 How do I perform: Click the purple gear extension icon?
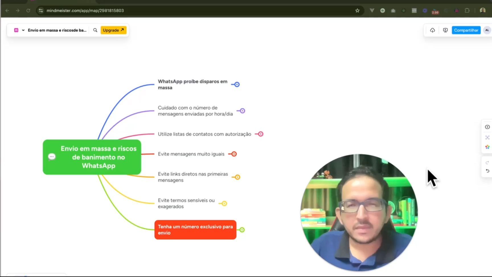click(425, 11)
